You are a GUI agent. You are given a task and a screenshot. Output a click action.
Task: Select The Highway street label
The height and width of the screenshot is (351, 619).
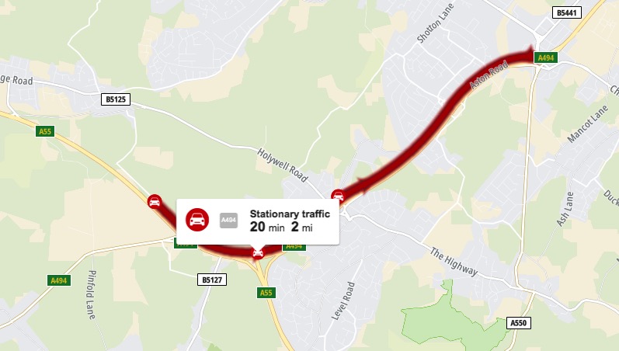(454, 262)
